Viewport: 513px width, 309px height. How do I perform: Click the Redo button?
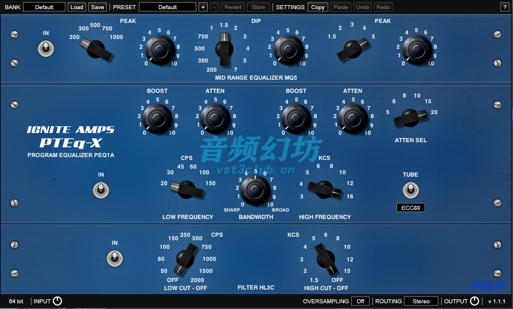[383, 7]
